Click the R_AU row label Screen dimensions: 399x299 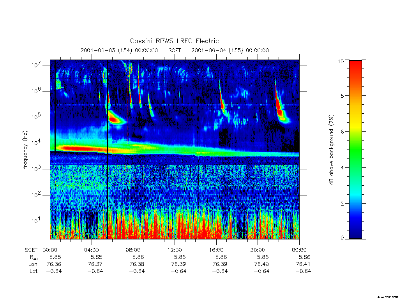click(x=34, y=257)
